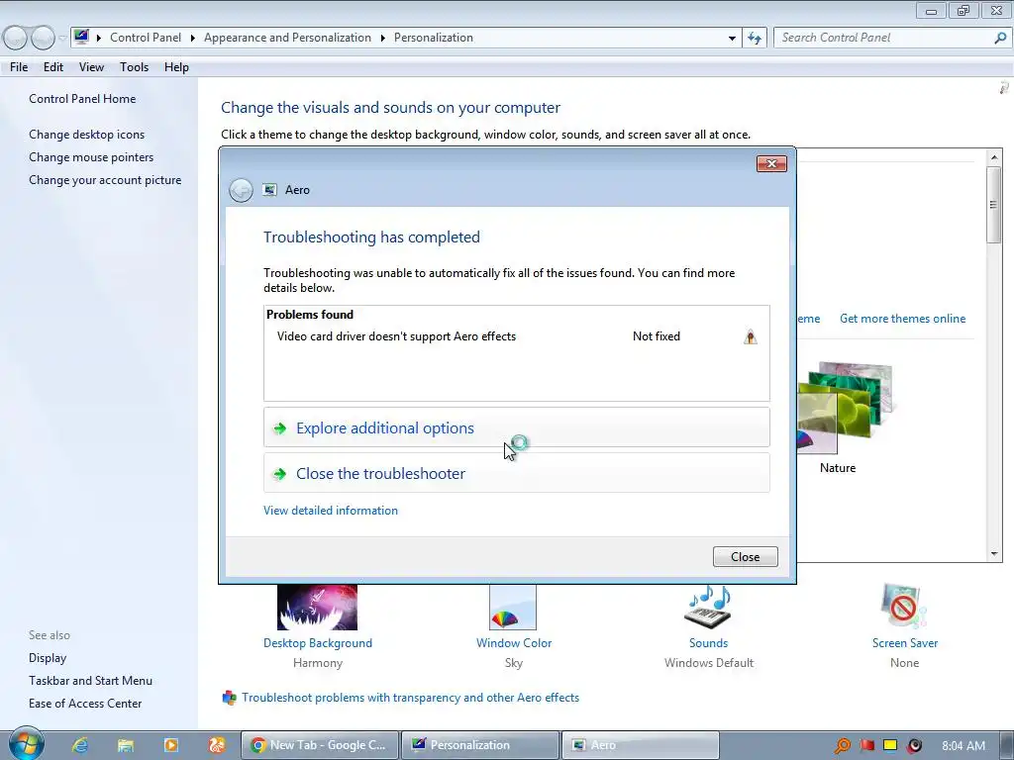
Task: Click the themes list scroll up arrow
Action: click(x=994, y=157)
